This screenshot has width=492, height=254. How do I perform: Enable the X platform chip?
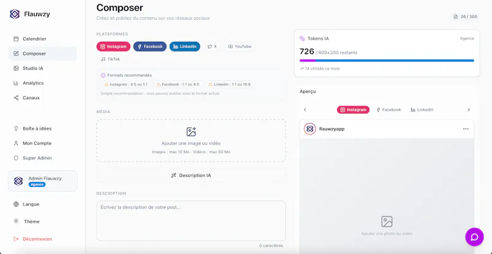(212, 47)
